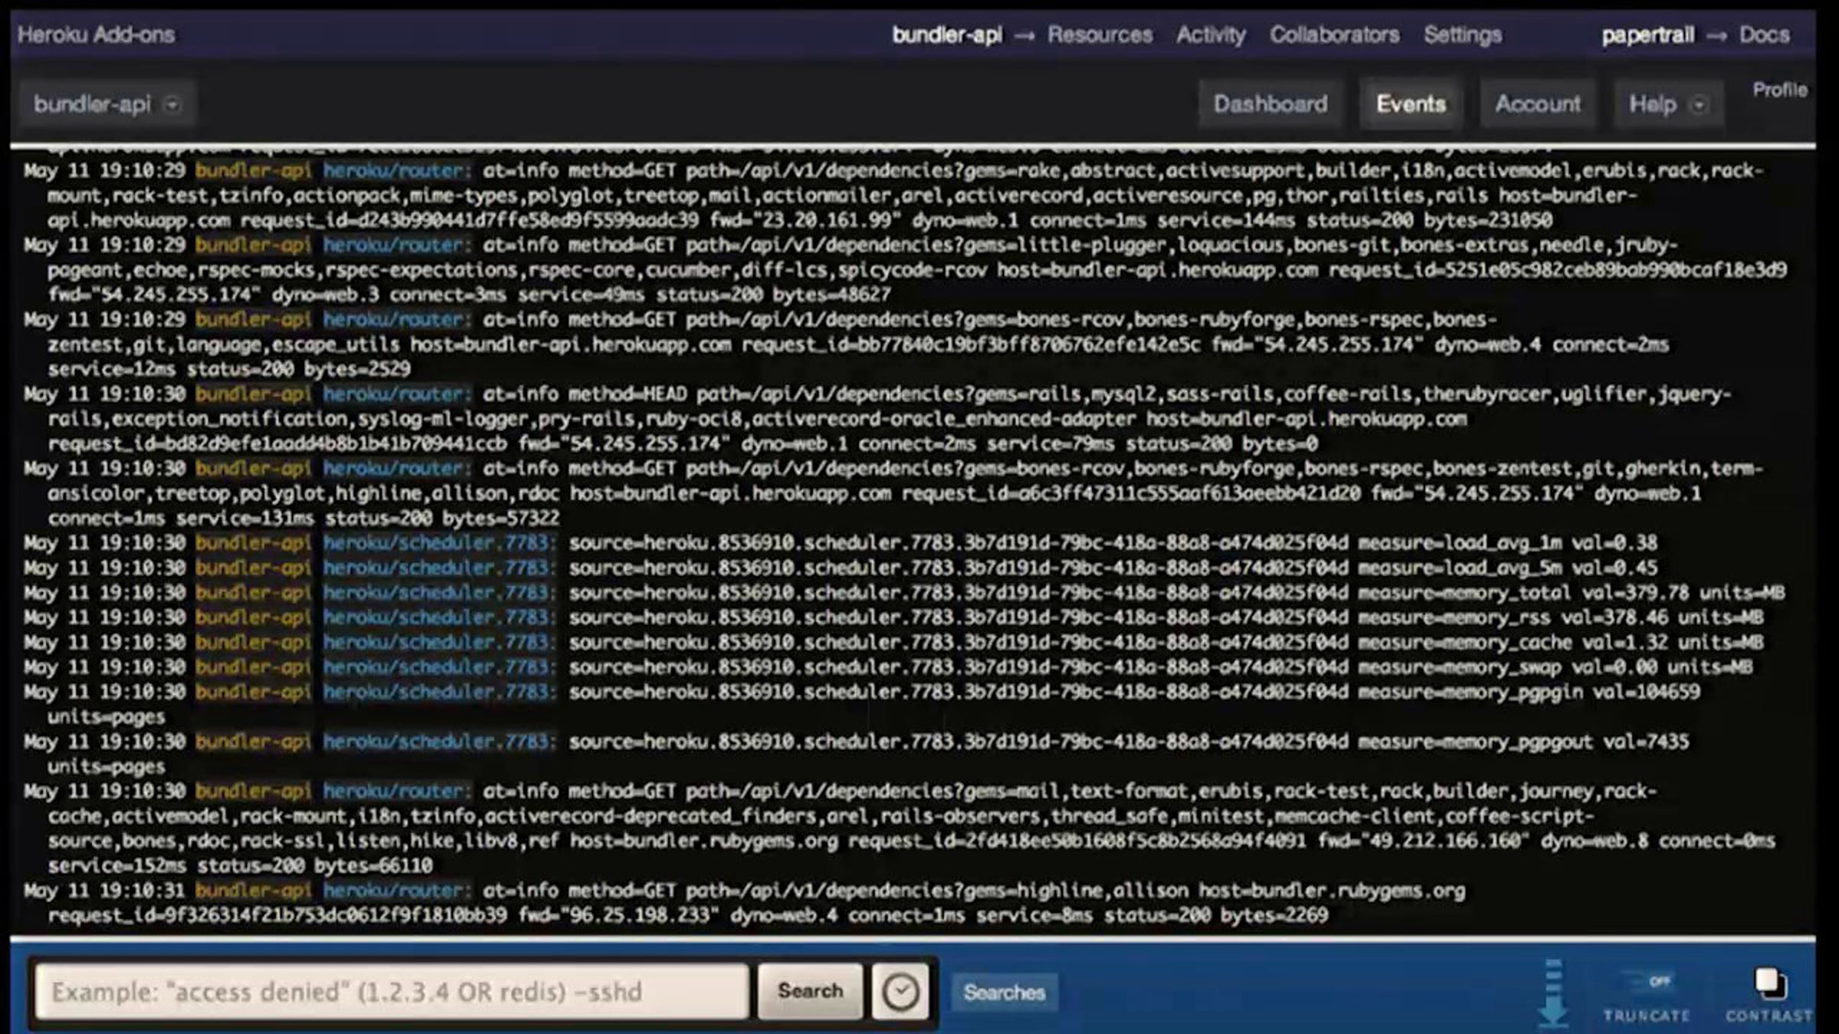The width and height of the screenshot is (1839, 1034).
Task: Open the Resources link
Action: point(1100,35)
